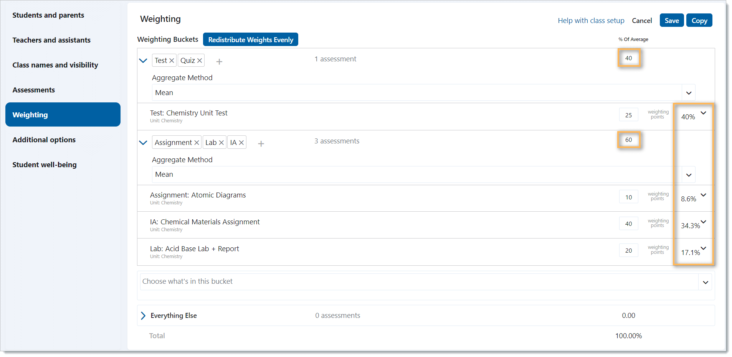The width and height of the screenshot is (732, 357).
Task: Save the weighting settings
Action: (x=671, y=21)
